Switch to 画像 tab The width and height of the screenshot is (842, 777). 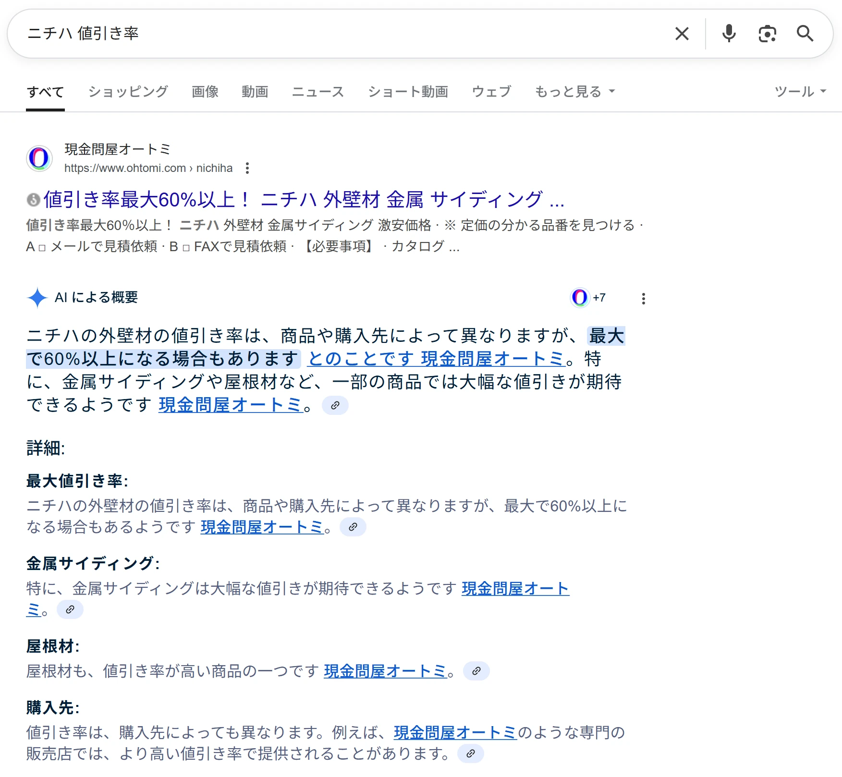coord(205,92)
